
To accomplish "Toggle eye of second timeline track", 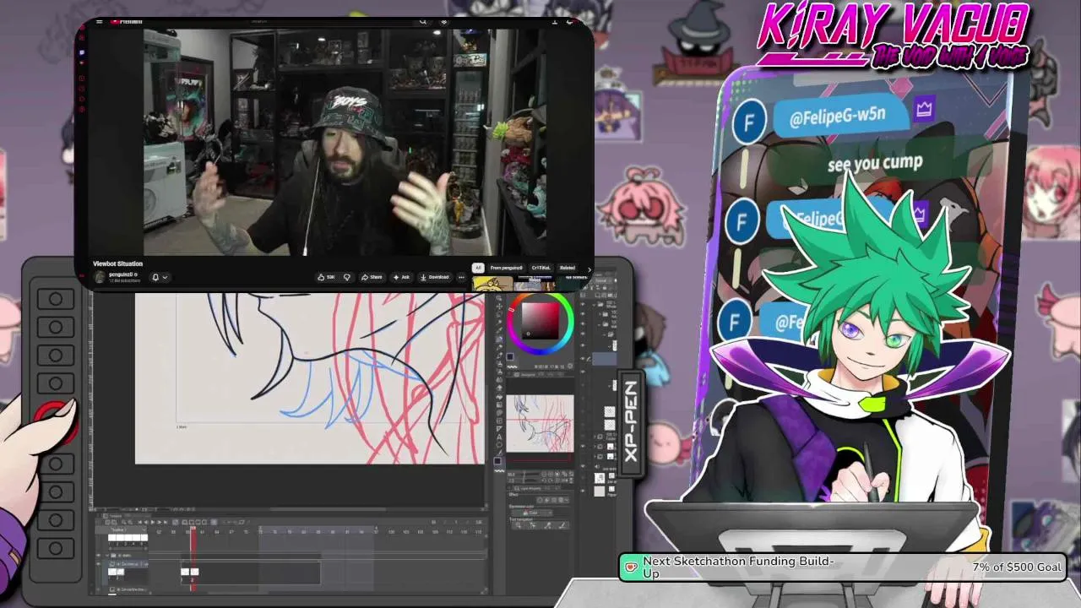I will click(x=98, y=564).
